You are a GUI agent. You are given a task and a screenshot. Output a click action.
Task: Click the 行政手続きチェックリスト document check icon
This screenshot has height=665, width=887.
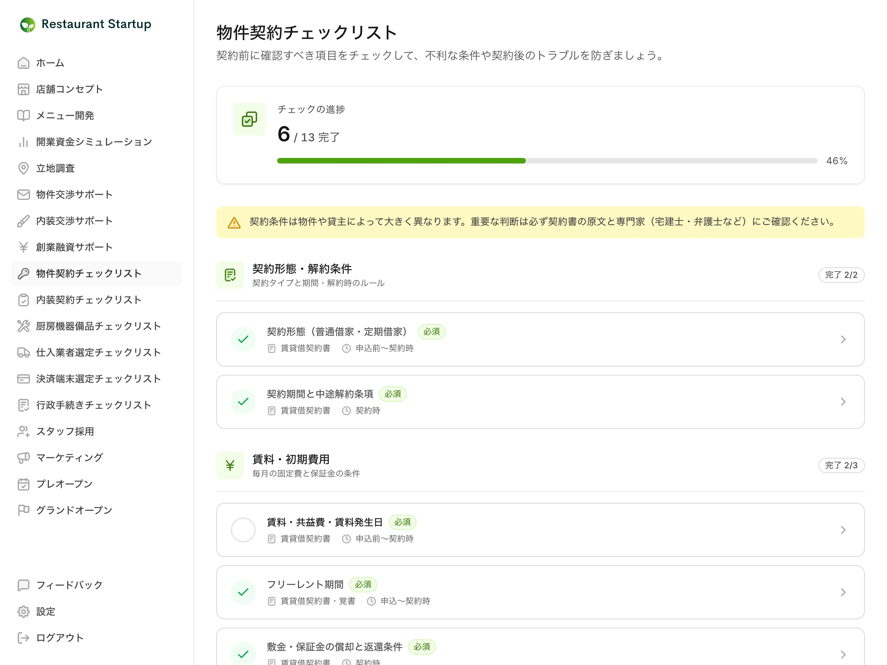coord(24,405)
